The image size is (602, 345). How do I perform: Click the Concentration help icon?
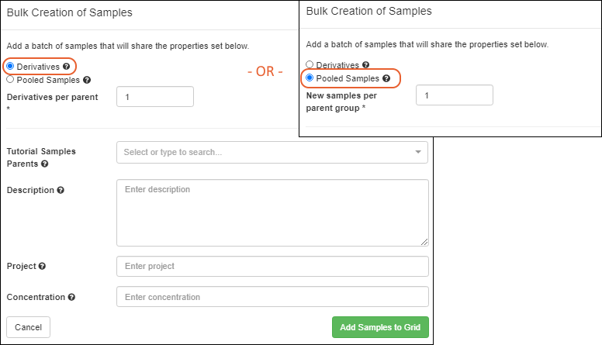pos(71,297)
